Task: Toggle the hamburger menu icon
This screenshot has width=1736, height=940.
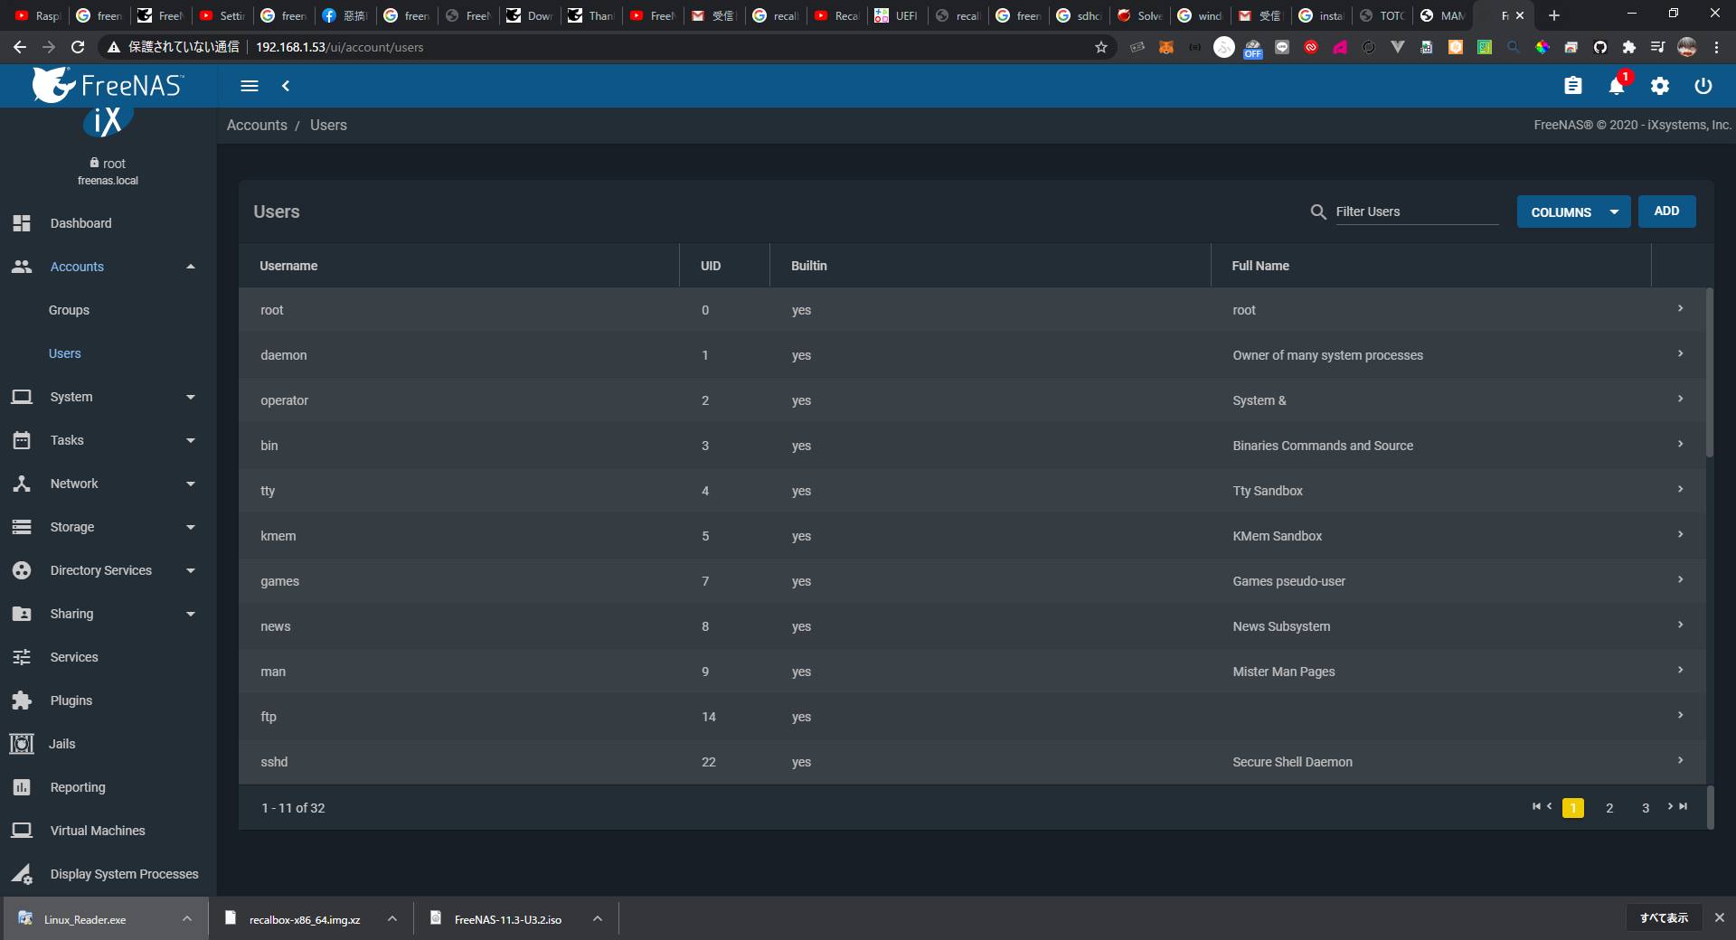Action: 250,86
